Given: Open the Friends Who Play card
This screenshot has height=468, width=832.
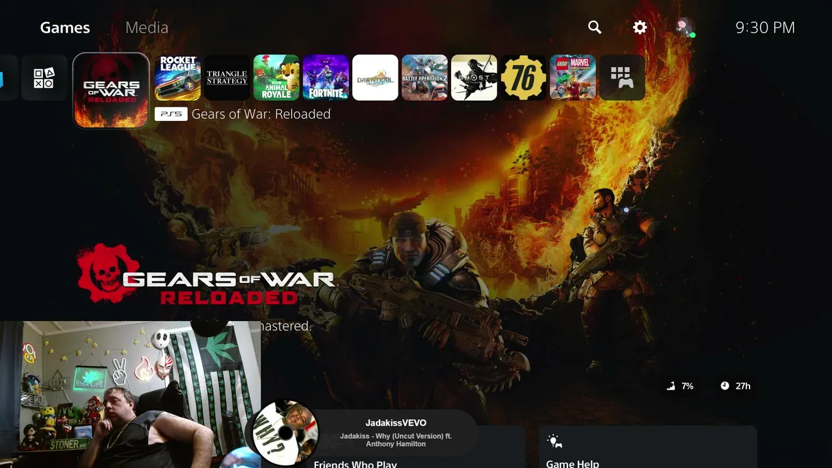Looking at the screenshot, I should pyautogui.click(x=416, y=447).
